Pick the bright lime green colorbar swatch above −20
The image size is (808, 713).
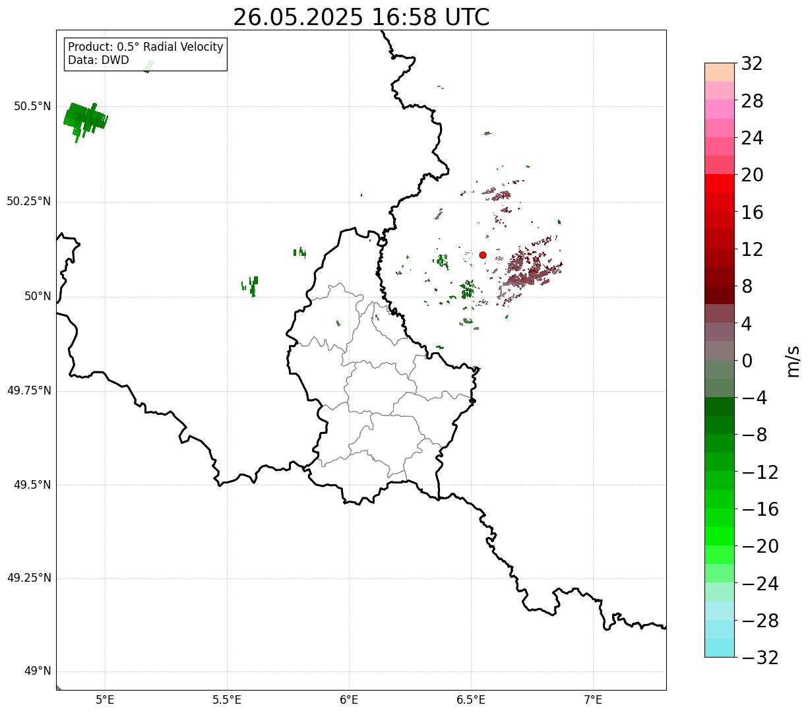[x=720, y=536]
